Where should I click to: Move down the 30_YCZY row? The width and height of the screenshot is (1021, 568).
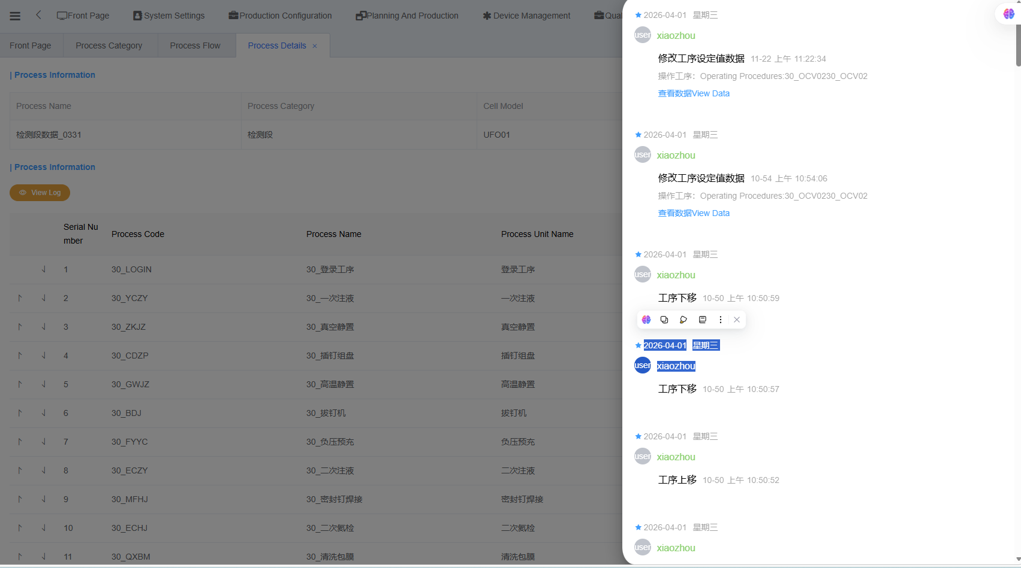click(x=44, y=298)
